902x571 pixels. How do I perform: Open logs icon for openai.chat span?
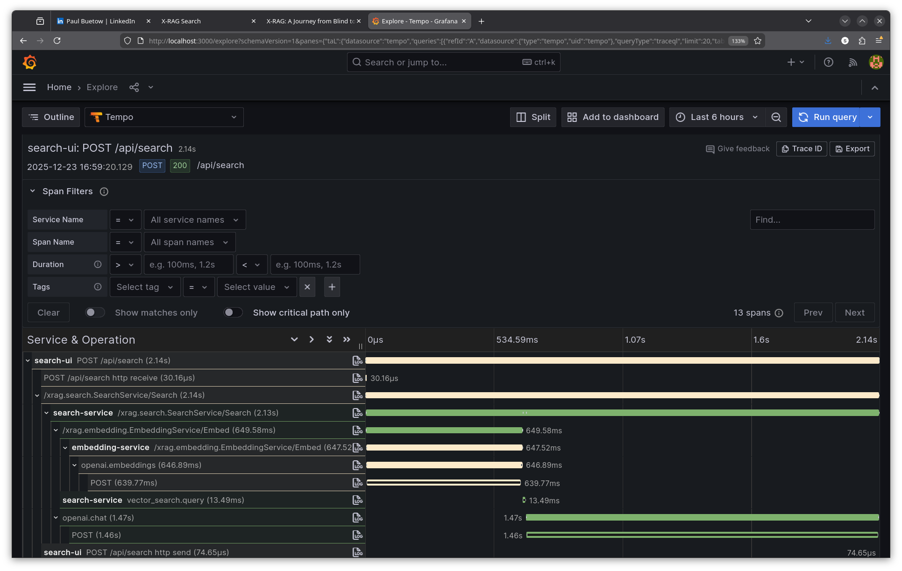[357, 518]
